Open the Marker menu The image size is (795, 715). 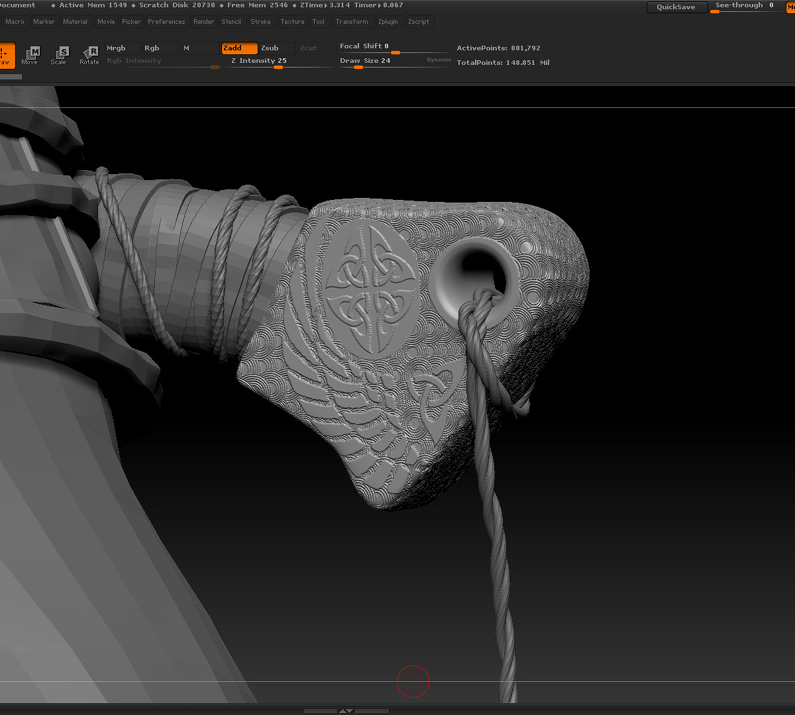point(44,22)
